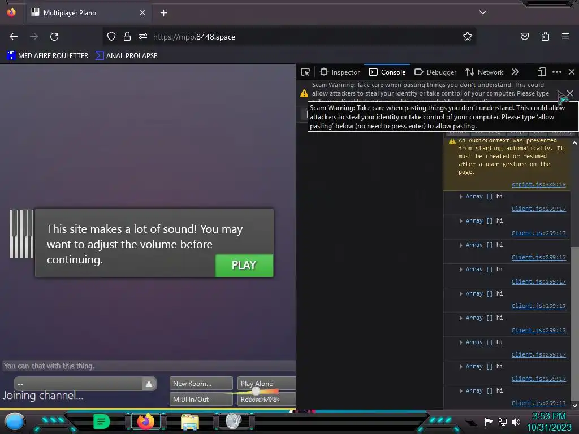Open the green notes taskbar app
Screen dimensions: 579x434
101,422
